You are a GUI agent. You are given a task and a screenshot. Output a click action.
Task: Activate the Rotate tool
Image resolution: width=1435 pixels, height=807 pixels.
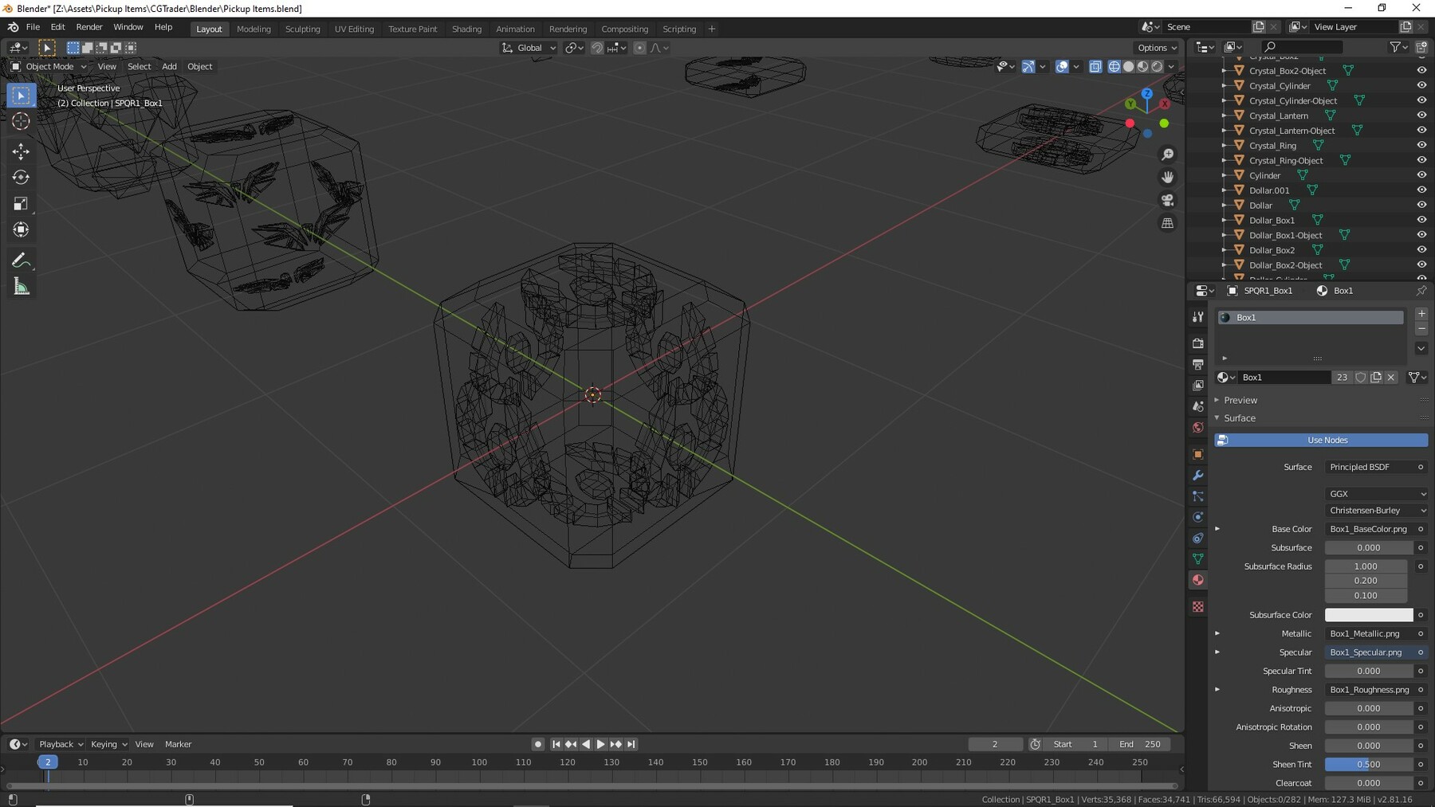click(x=22, y=178)
